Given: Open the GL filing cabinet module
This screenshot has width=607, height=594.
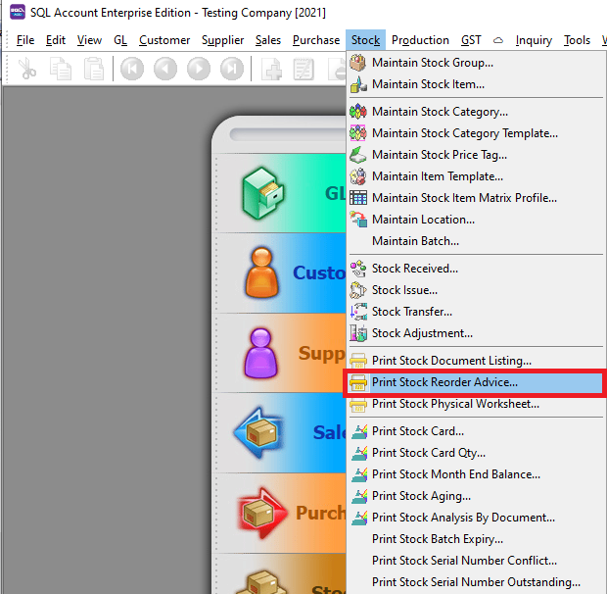Looking at the screenshot, I should (263, 192).
